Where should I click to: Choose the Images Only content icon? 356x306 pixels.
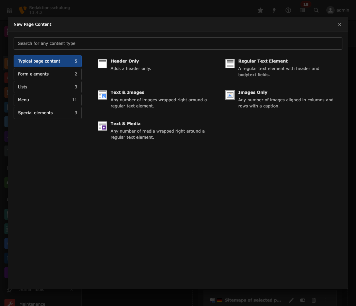[x=230, y=95]
